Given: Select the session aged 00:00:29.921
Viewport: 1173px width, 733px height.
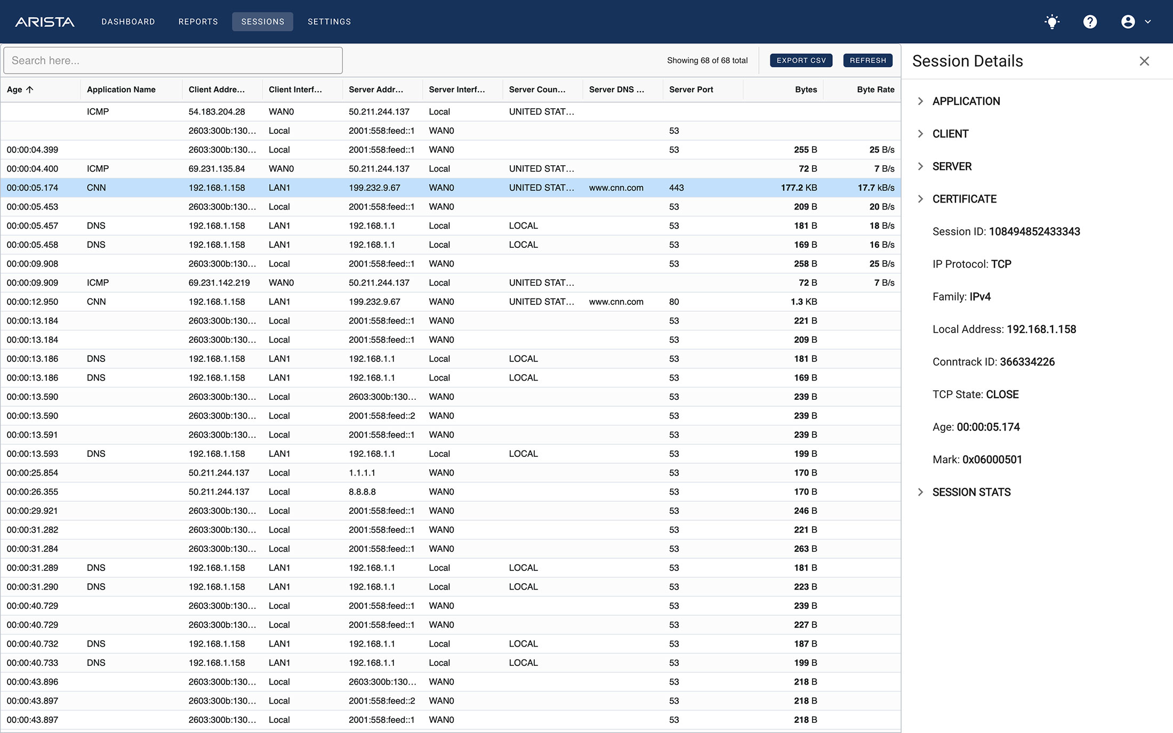Looking at the screenshot, I should (451, 511).
